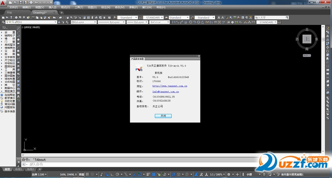Image resolution: width=332 pixels, height=178 pixels.
Task: Click the 1:1/100% annotation scale
Action: click(217, 174)
